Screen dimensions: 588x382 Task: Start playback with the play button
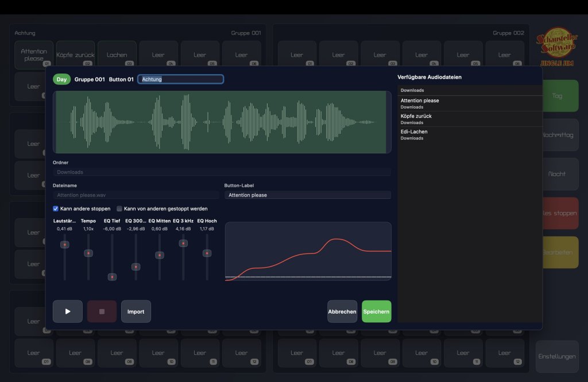click(68, 311)
